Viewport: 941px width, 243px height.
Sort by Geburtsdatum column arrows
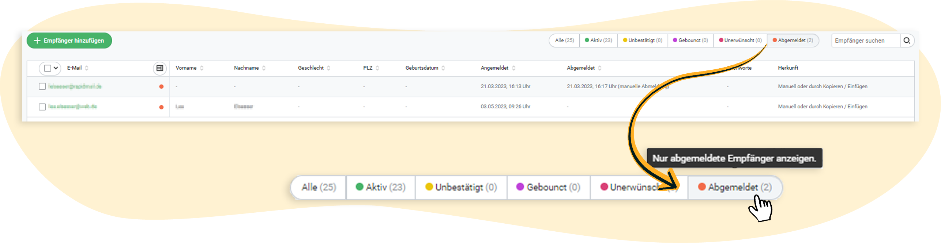[443, 68]
